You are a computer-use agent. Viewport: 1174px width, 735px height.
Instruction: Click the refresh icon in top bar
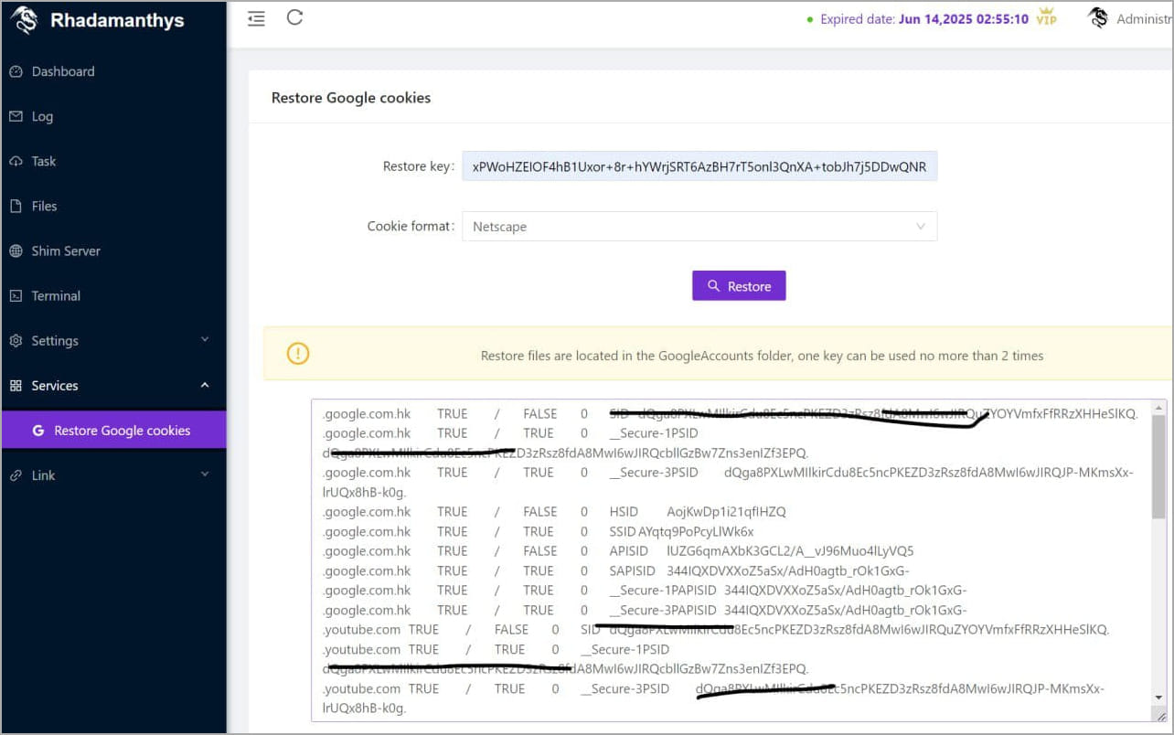tap(294, 17)
